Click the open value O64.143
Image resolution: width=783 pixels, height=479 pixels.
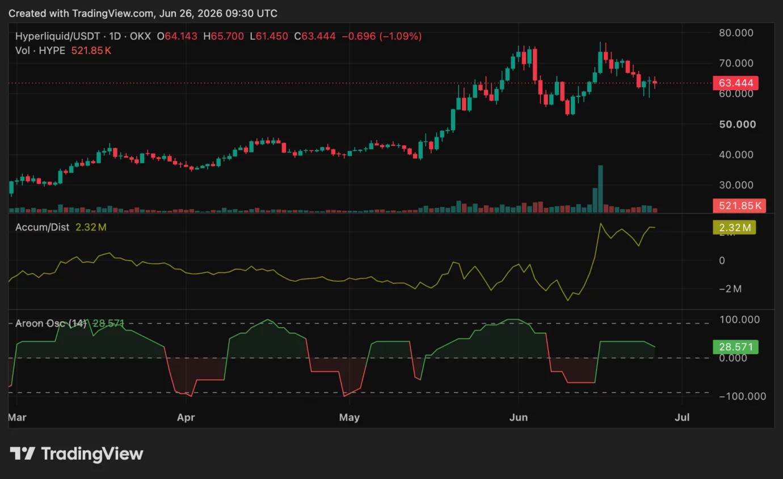coord(177,36)
